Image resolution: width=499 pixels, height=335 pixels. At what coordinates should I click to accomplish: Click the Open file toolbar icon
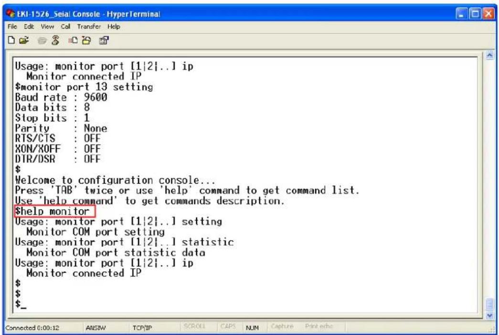[x=24, y=41]
